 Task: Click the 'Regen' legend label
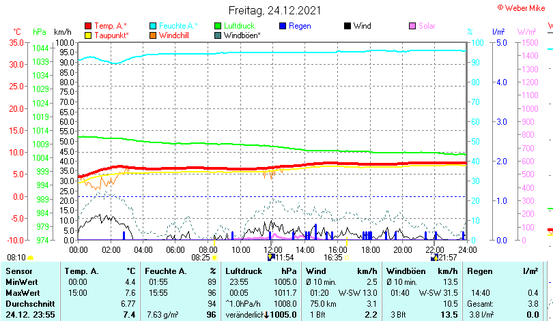tap(300, 26)
